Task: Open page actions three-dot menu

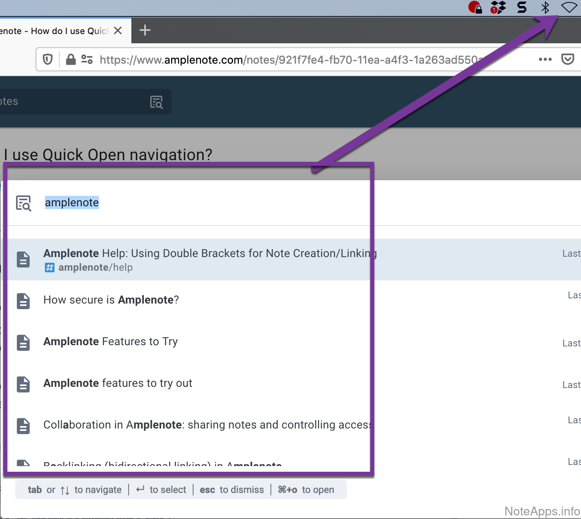Action: (x=545, y=60)
